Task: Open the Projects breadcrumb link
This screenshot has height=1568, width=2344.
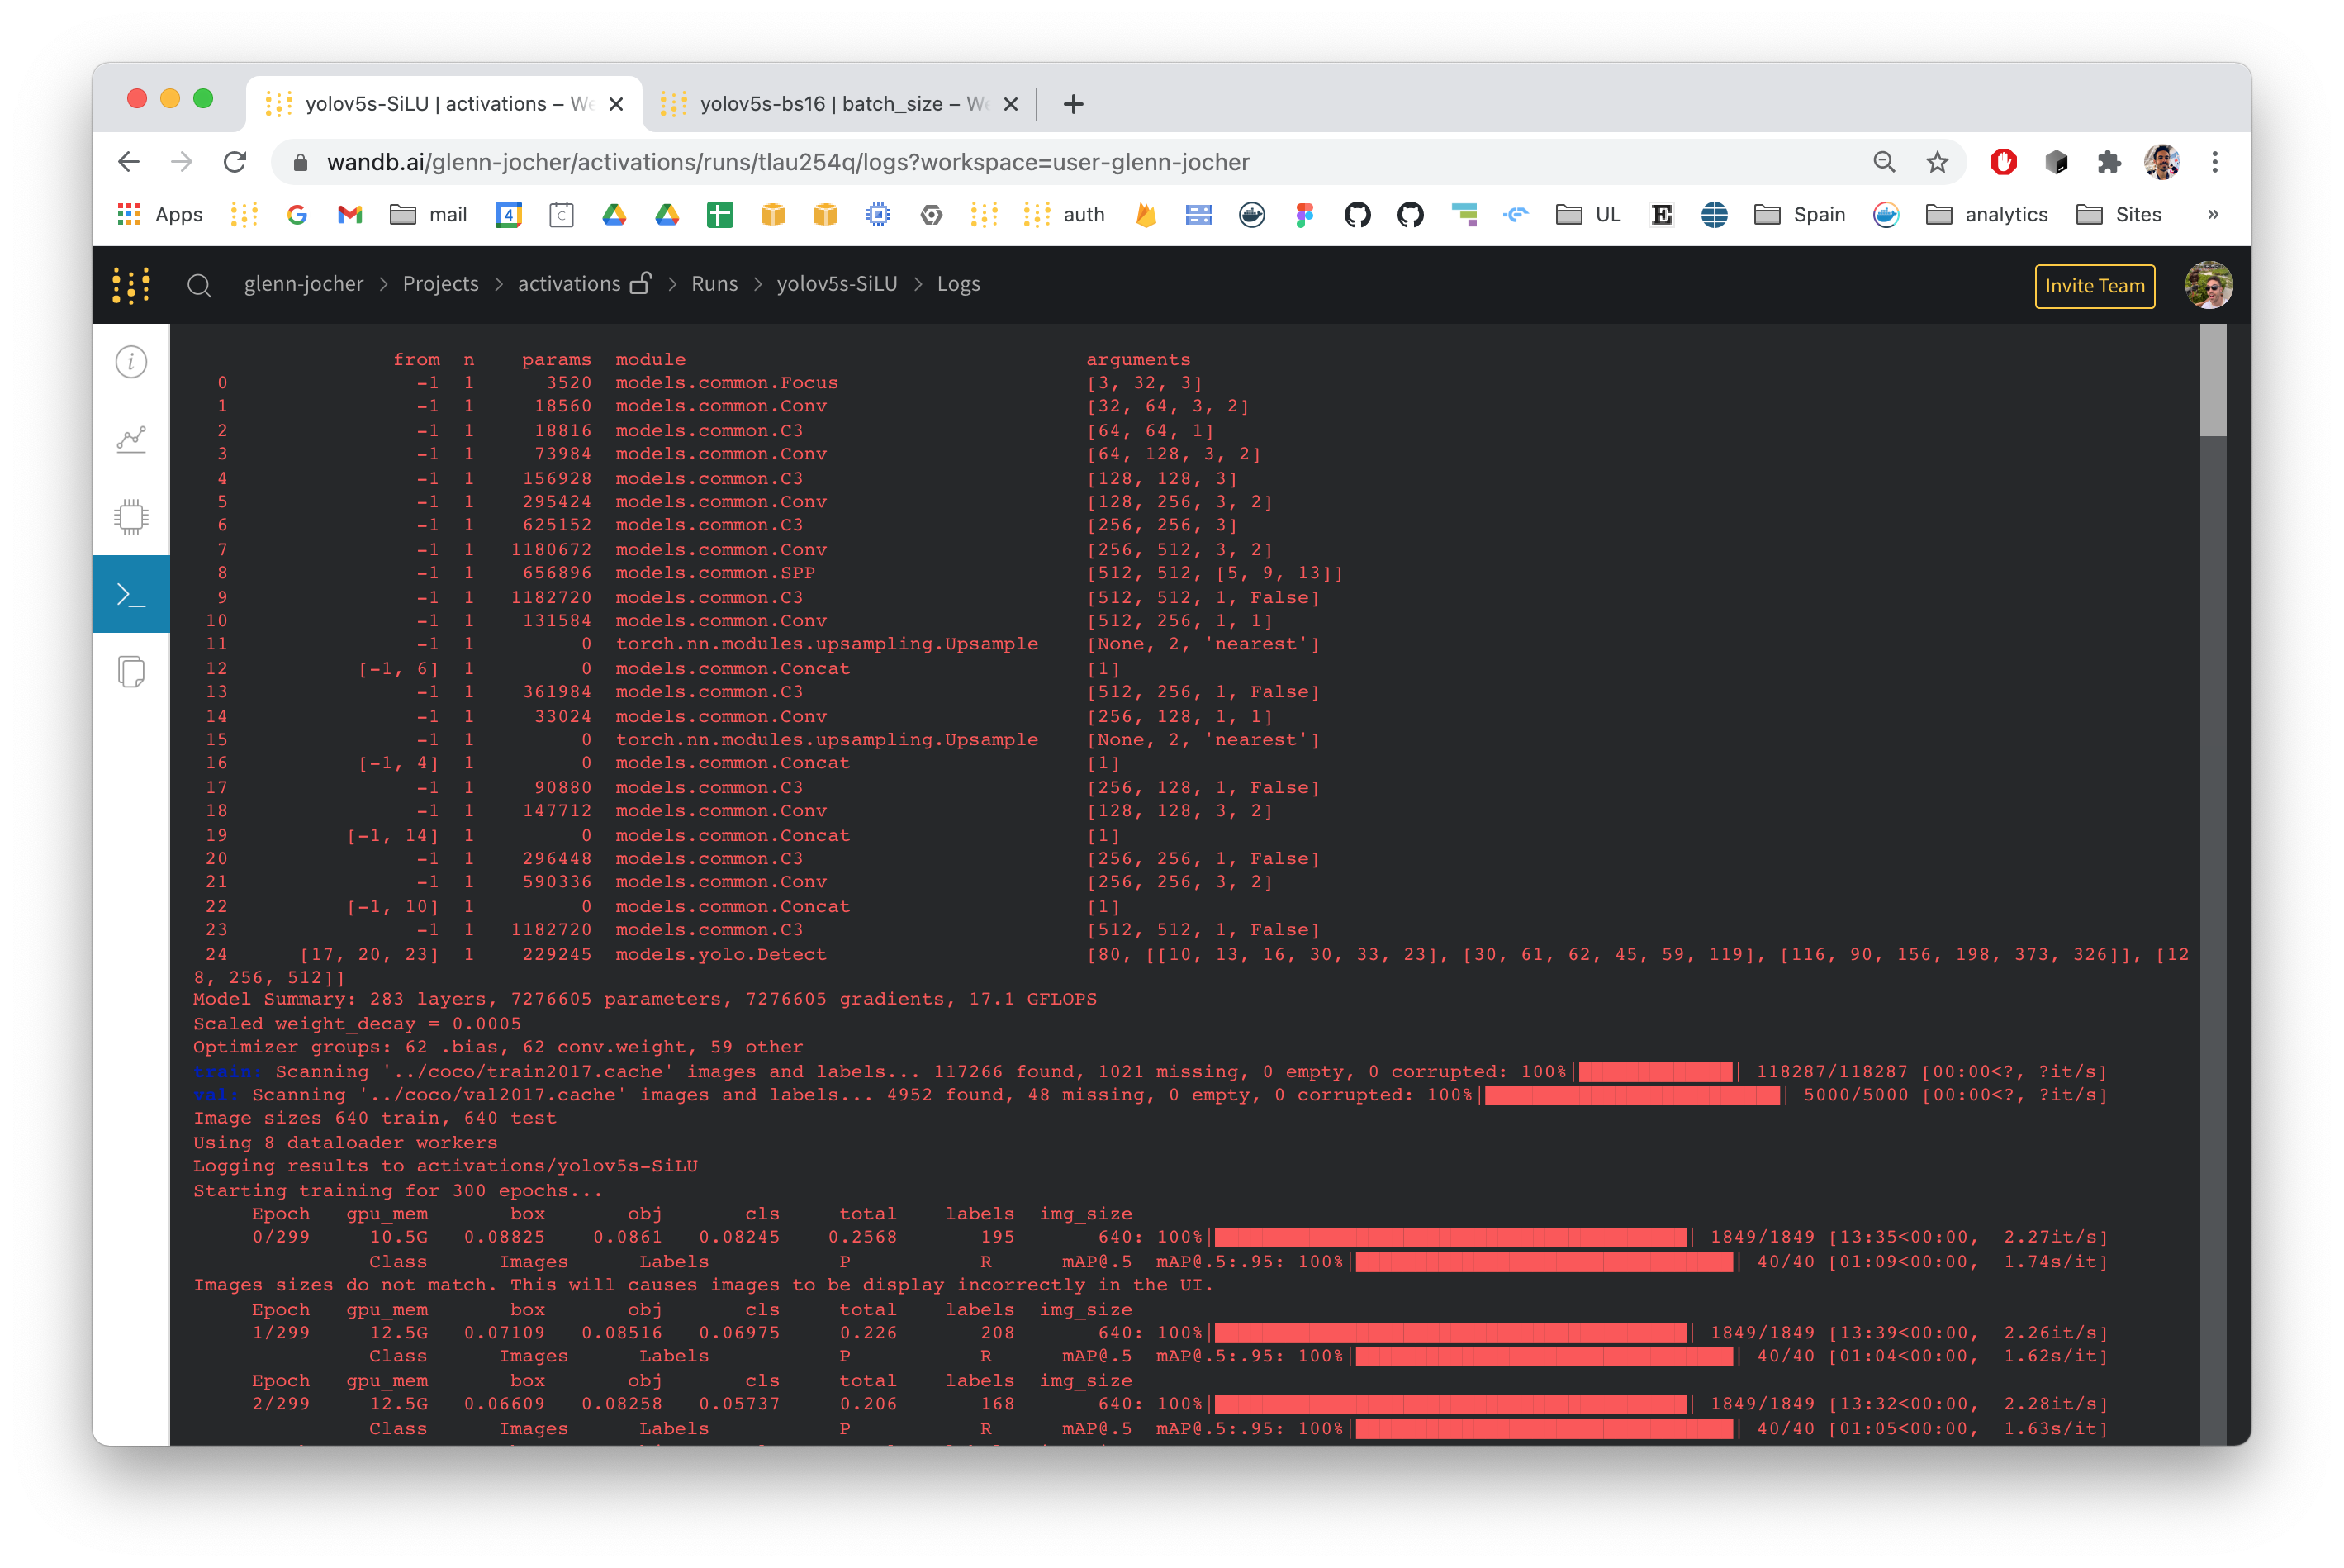Action: 441,284
